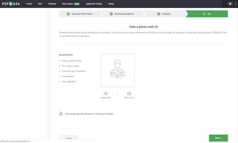Viewport: 238px width, 143px height.
Task: Click the 'Take a photo with ID' heading
Action: [x=143, y=27]
